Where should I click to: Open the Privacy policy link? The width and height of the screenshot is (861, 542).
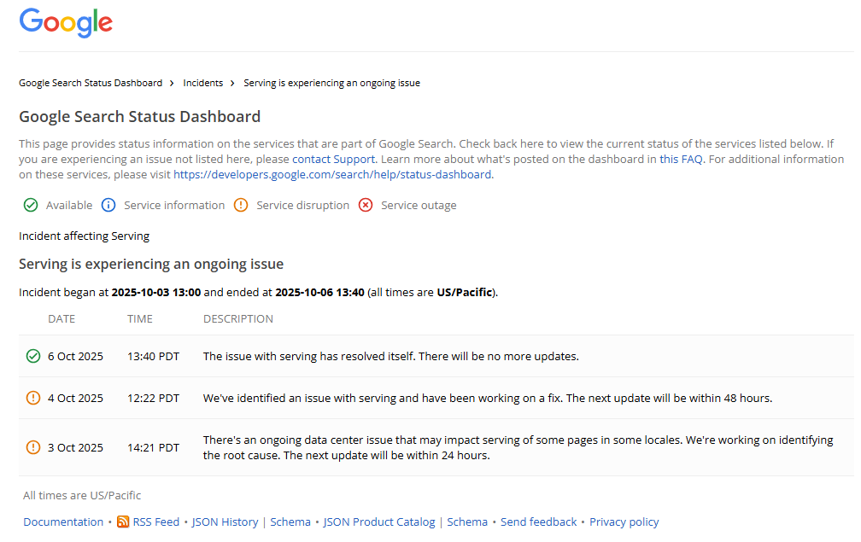pyautogui.click(x=624, y=522)
